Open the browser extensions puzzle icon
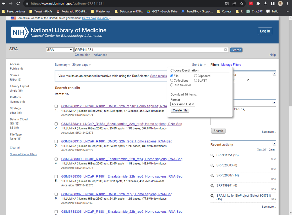This screenshot has height=215, width=292. click(258, 4)
